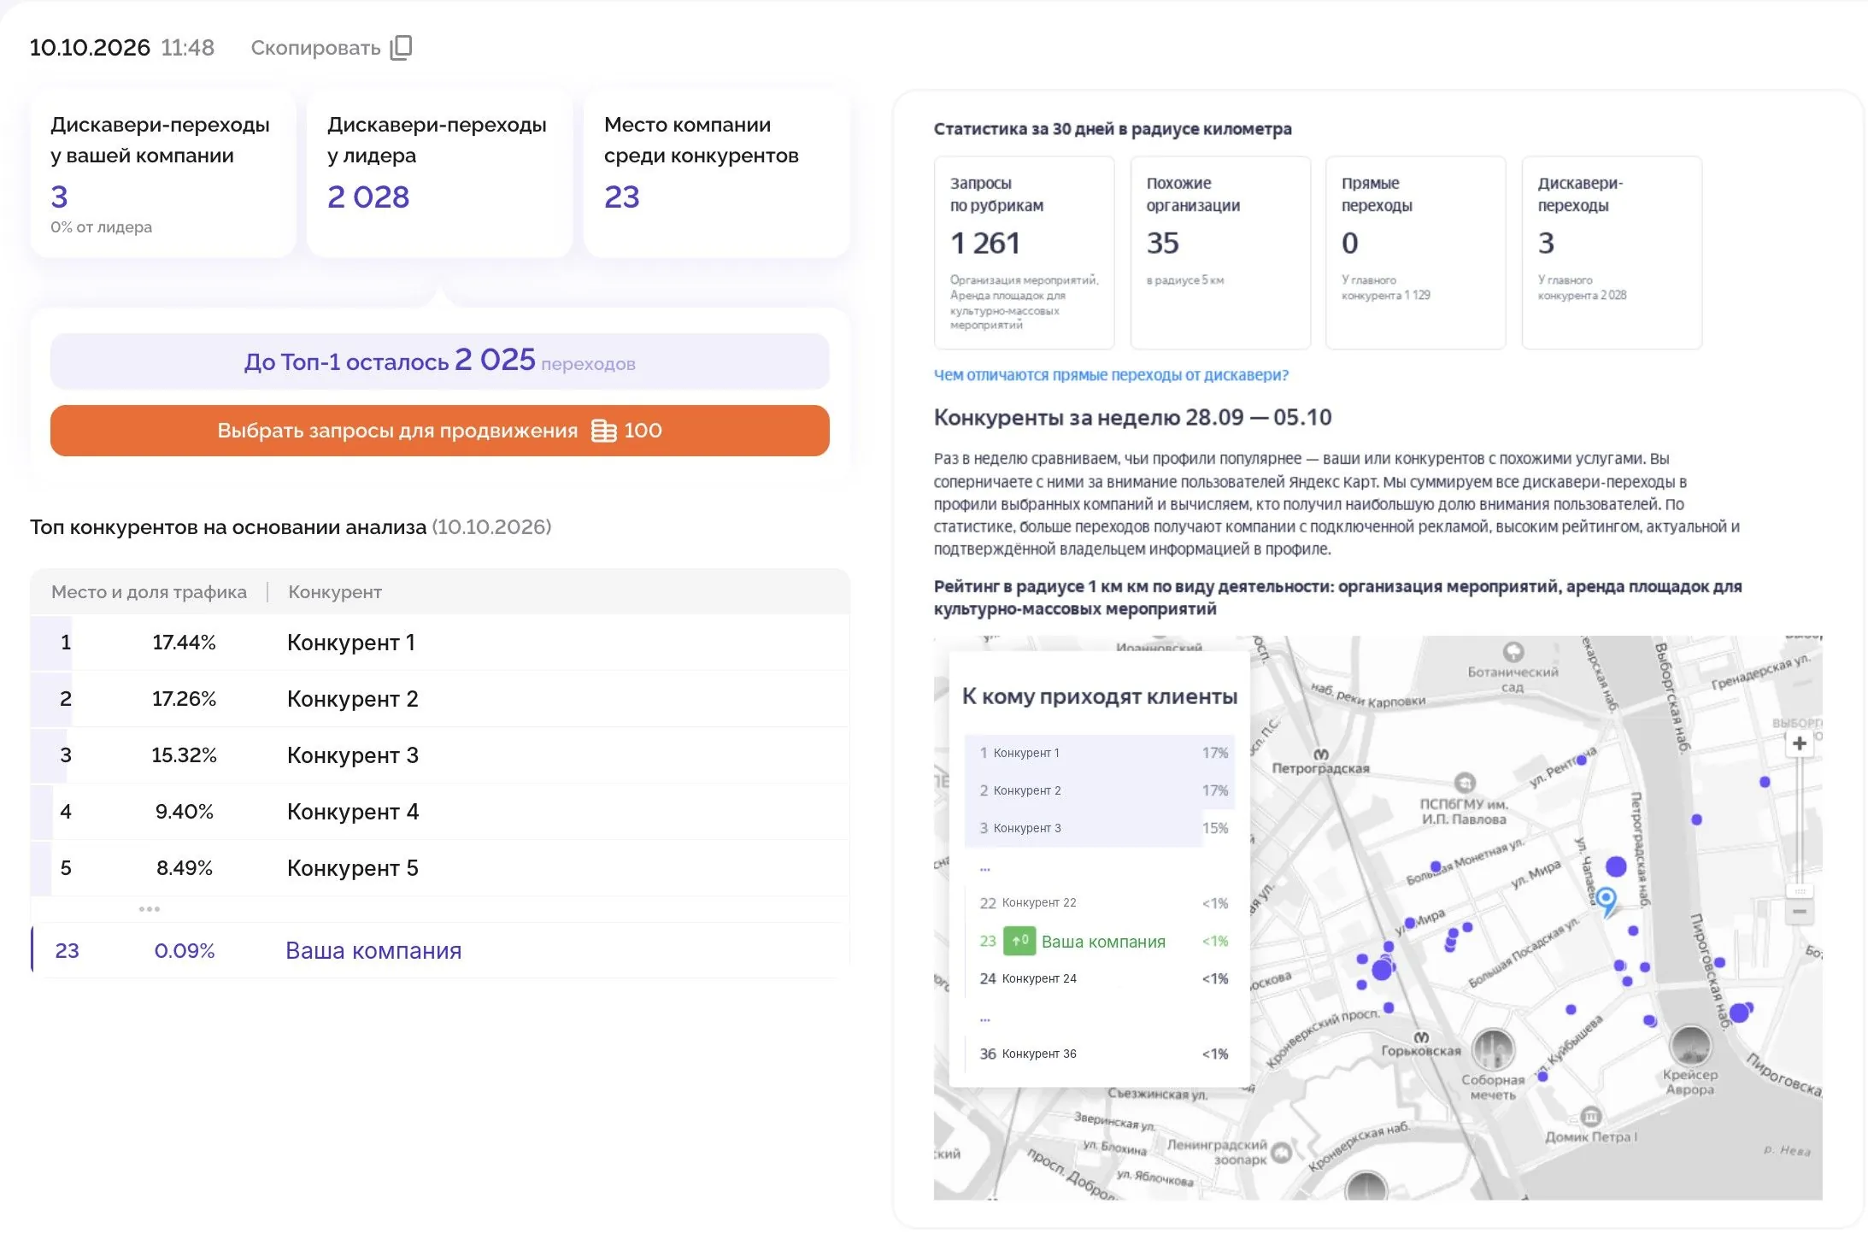Click the Крейсер Аврора landmark photo marker

click(1690, 1046)
